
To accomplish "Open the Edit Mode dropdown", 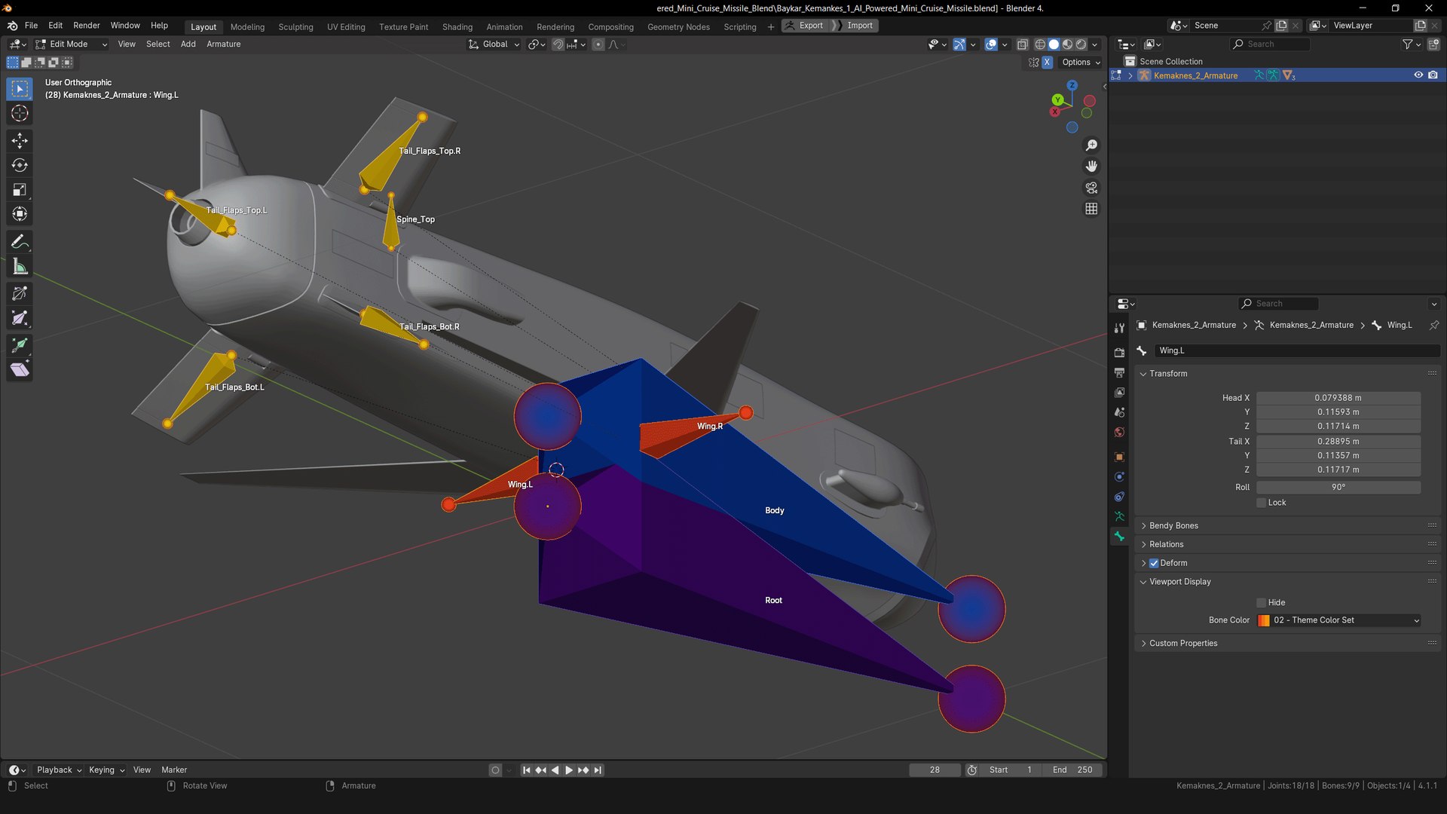I will [x=72, y=44].
